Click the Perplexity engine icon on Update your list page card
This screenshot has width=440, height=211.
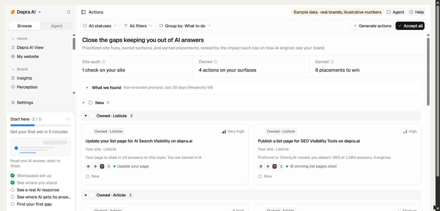click(x=102, y=166)
